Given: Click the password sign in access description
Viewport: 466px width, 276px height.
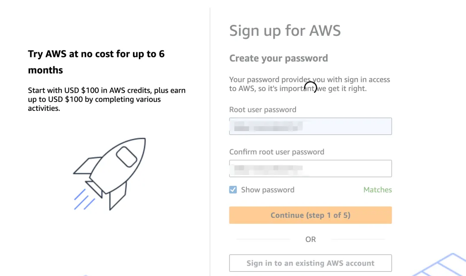Looking at the screenshot, I should (x=309, y=84).
